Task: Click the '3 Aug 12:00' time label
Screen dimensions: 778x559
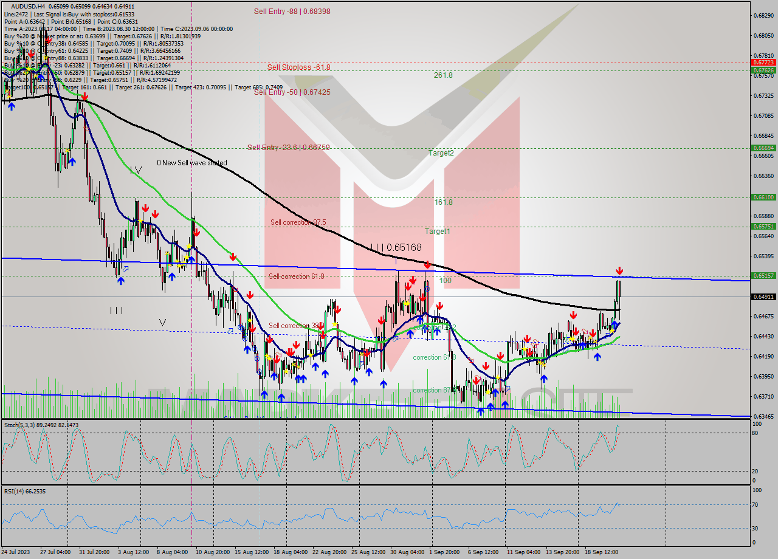Action: 133,552
